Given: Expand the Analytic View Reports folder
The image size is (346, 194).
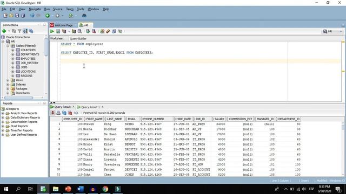Looking at the screenshot, I should (x=3, y=113).
